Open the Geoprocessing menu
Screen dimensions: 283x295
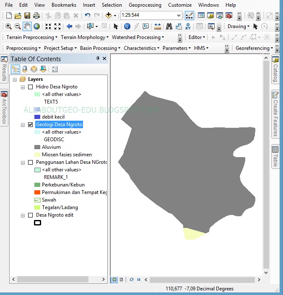[145, 5]
